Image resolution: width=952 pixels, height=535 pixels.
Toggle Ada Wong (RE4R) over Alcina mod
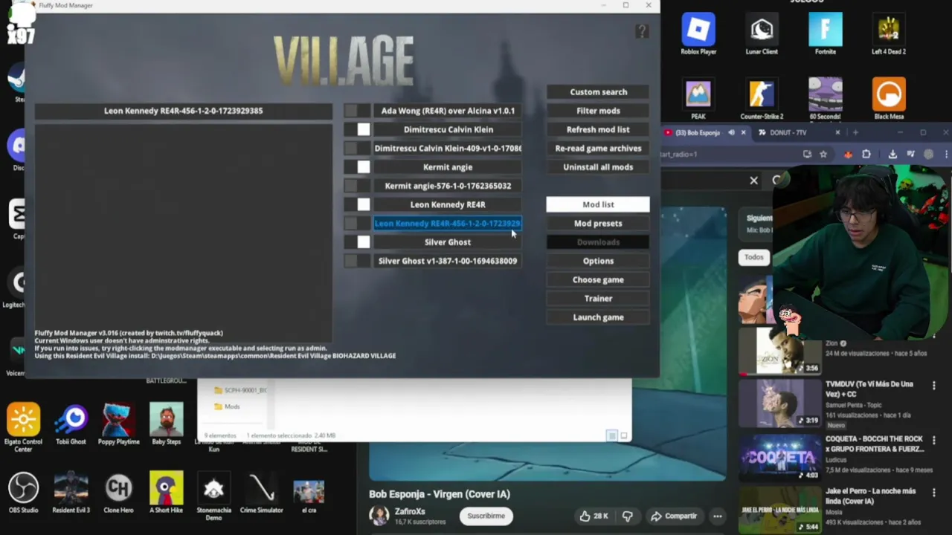coord(357,111)
